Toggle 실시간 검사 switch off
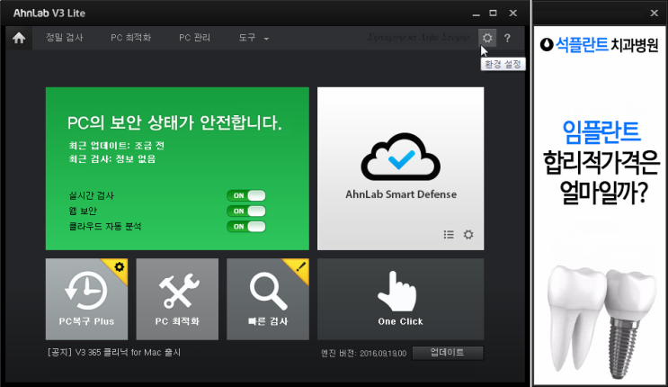This screenshot has height=387, width=668. tap(246, 195)
